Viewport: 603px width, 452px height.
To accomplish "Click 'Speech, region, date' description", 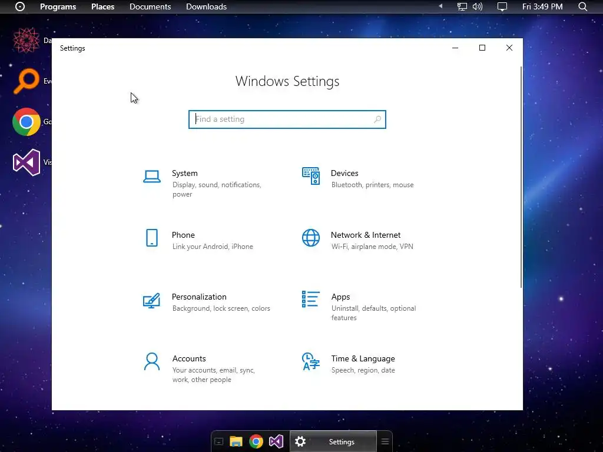I will pos(363,371).
